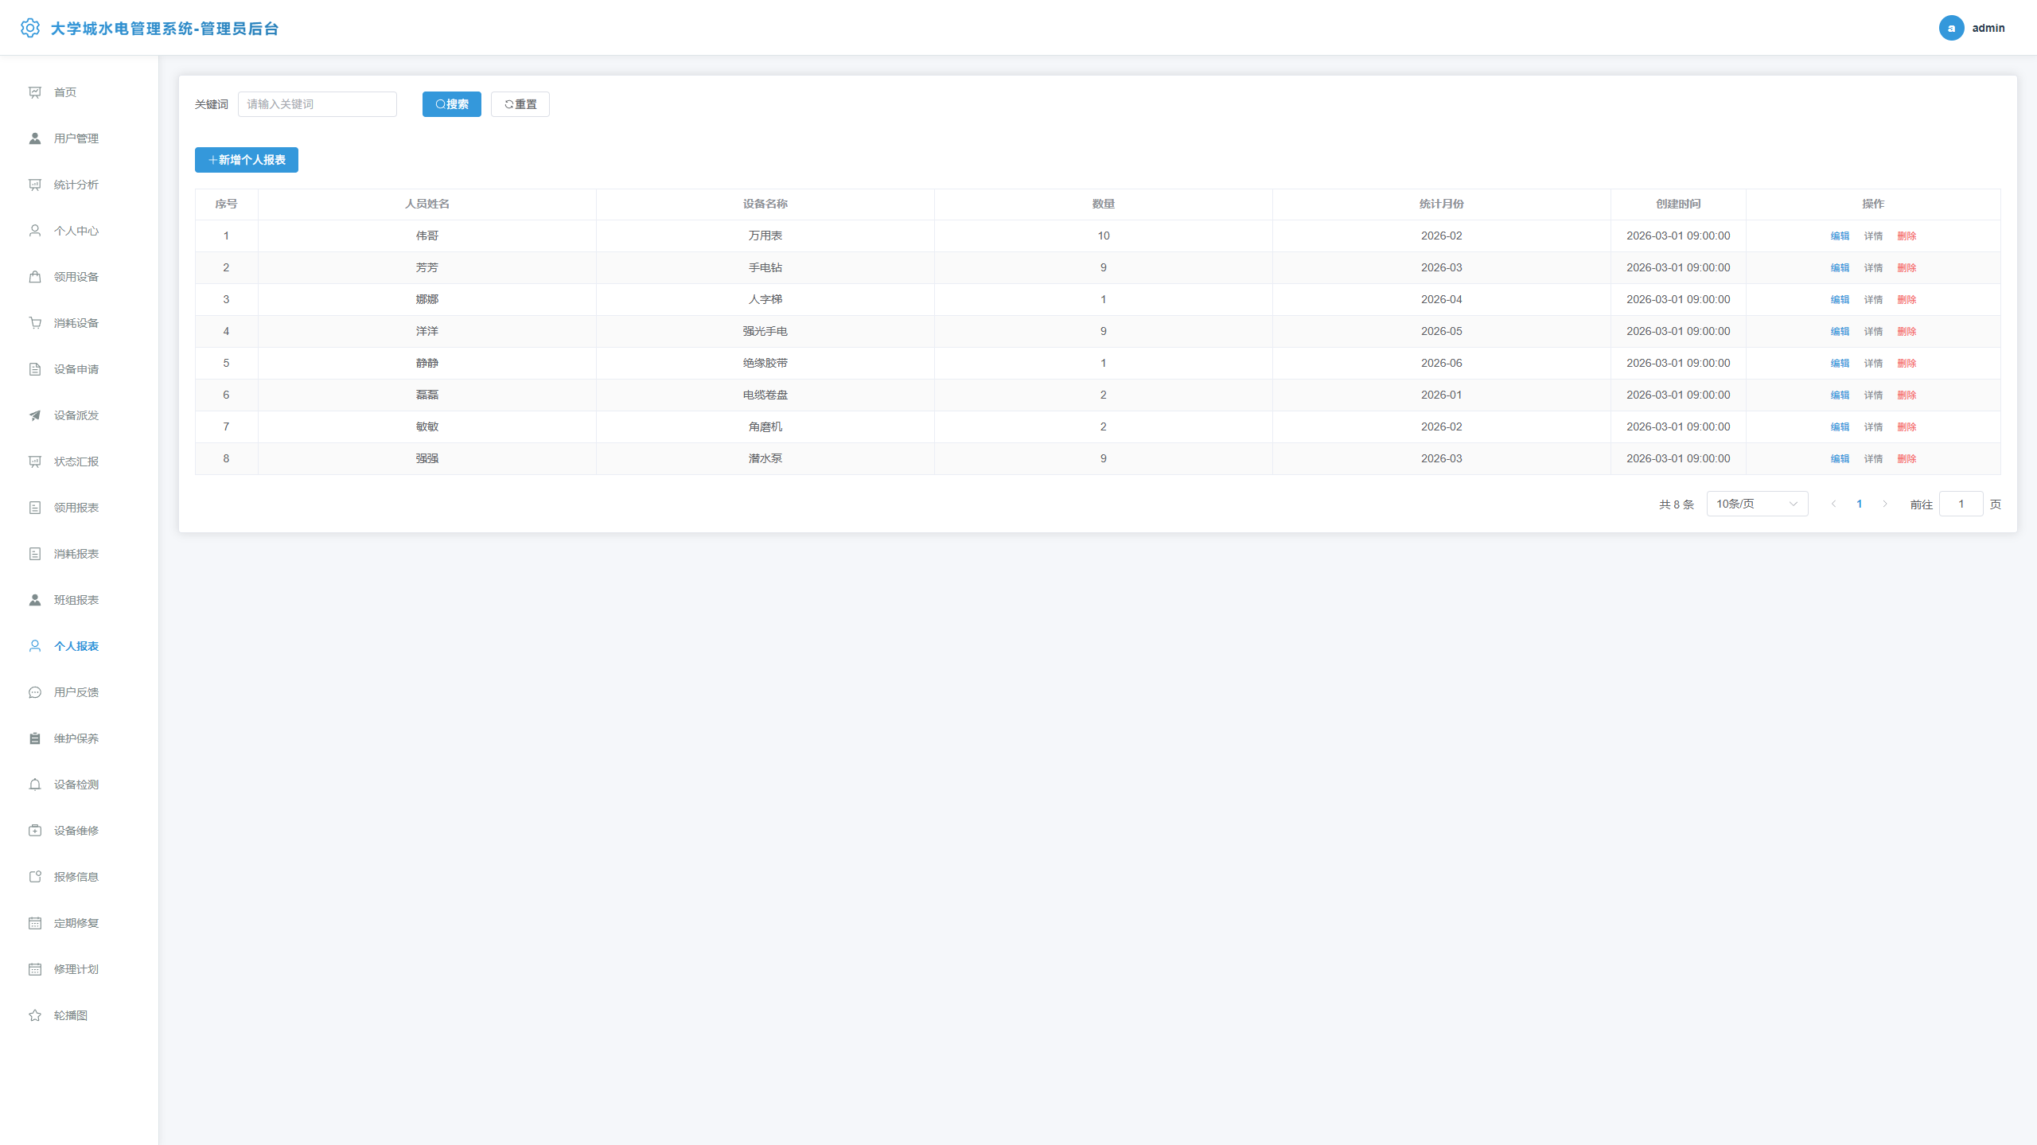
Task: Click the gear icon beside the system title
Action: point(30,28)
